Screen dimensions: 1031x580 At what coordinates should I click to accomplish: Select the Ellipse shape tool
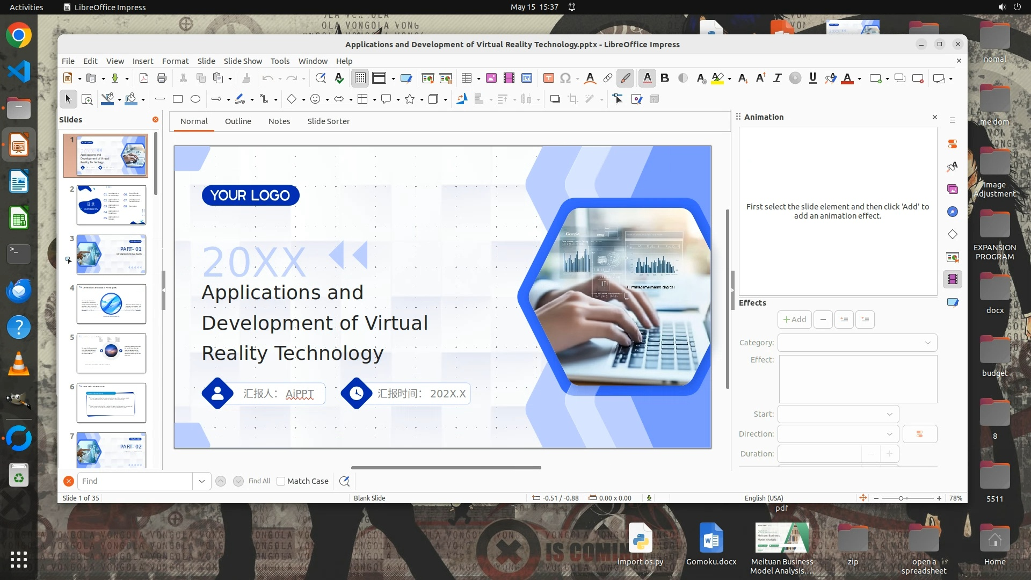tap(195, 99)
